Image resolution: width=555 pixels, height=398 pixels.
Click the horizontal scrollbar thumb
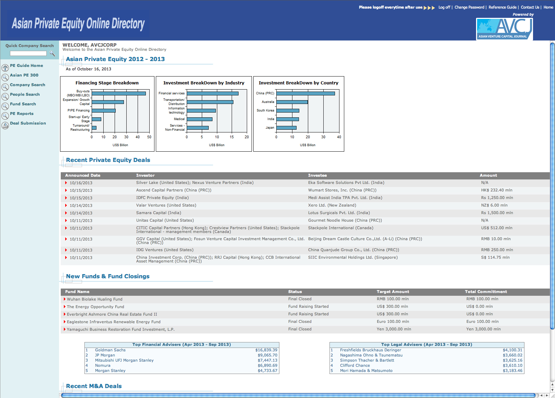(298, 395)
